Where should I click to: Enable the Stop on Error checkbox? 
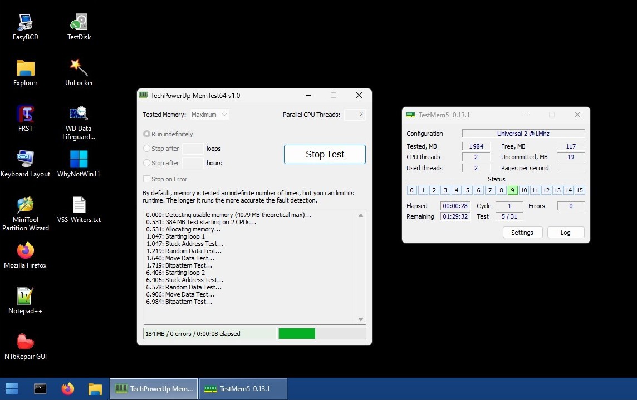[x=147, y=179]
